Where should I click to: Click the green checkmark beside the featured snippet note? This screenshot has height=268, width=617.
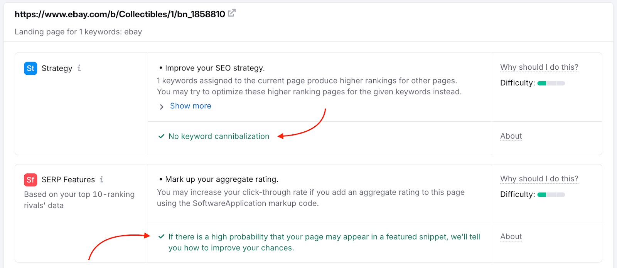[162, 237]
